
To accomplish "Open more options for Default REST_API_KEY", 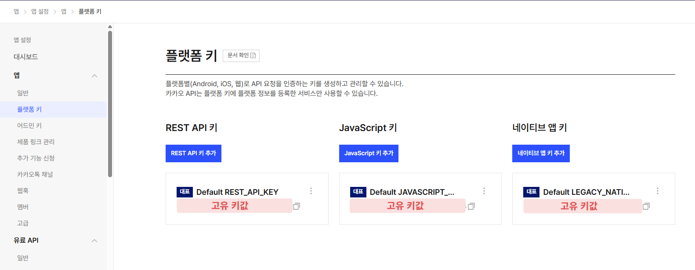I will point(311,191).
